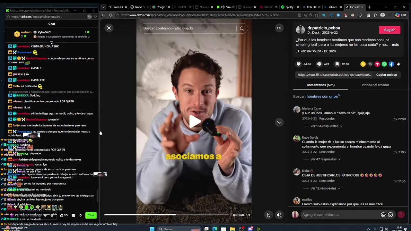Toggle the auto-scroll icon beside volume

[x=269, y=215]
